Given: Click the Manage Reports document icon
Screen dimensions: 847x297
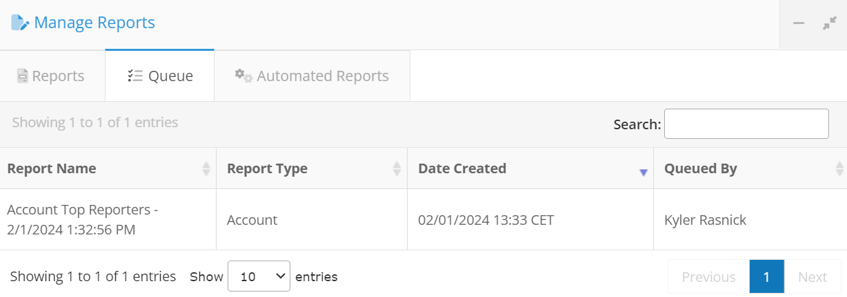Looking at the screenshot, I should 20,23.
